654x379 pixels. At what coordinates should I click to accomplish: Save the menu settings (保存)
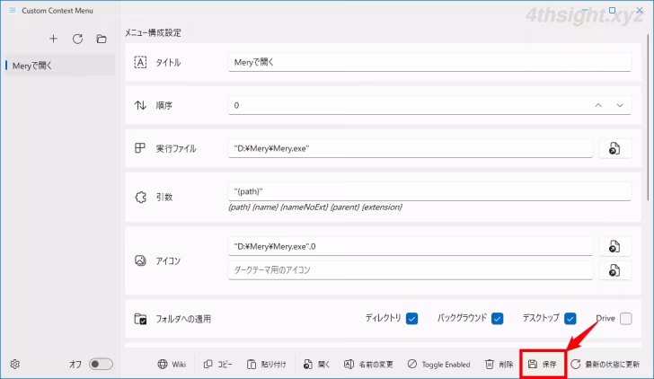point(543,364)
